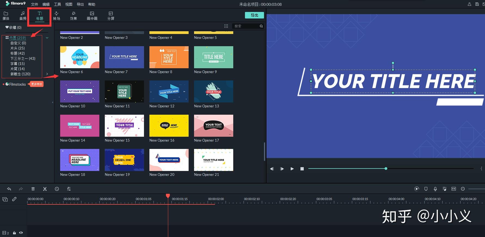485x237 pixels.
Task: Select the 下三分之一 (43) category
Action: pos(23,58)
